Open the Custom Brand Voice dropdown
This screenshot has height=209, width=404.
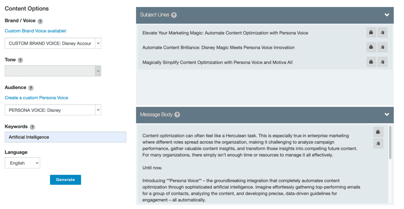point(53,43)
